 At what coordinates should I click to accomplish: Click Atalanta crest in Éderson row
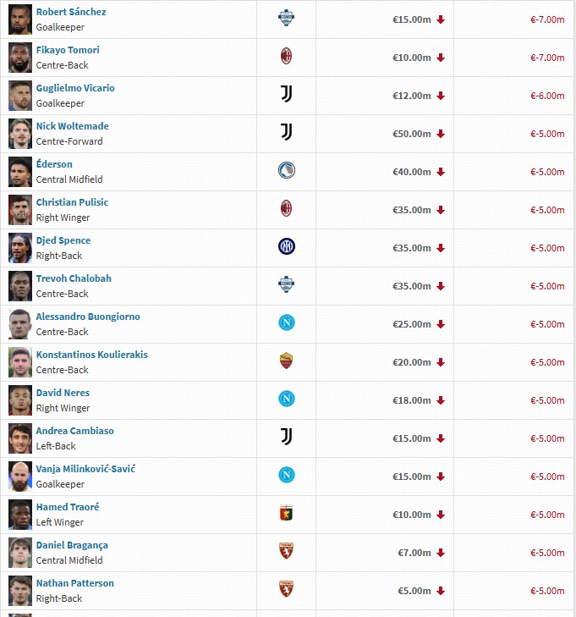click(x=286, y=170)
